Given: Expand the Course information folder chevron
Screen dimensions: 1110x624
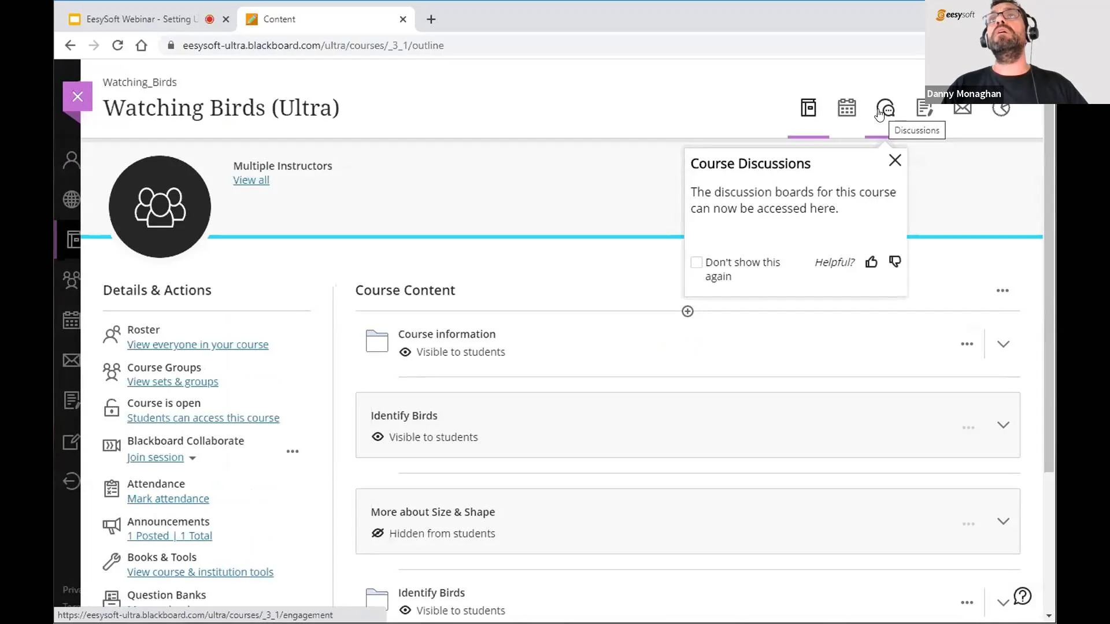Looking at the screenshot, I should (x=1003, y=344).
